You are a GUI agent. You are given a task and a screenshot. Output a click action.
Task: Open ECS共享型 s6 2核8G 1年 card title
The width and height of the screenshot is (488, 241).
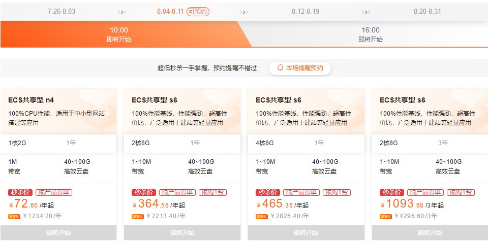coord(155,100)
